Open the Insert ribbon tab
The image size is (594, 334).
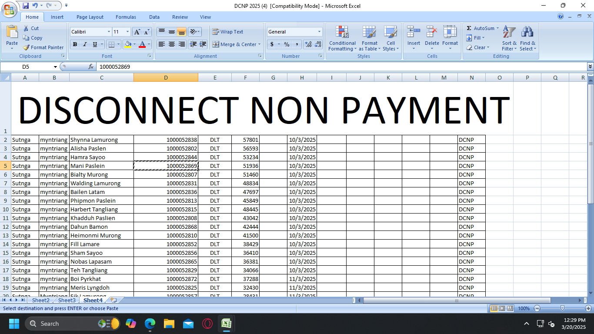[x=57, y=17]
